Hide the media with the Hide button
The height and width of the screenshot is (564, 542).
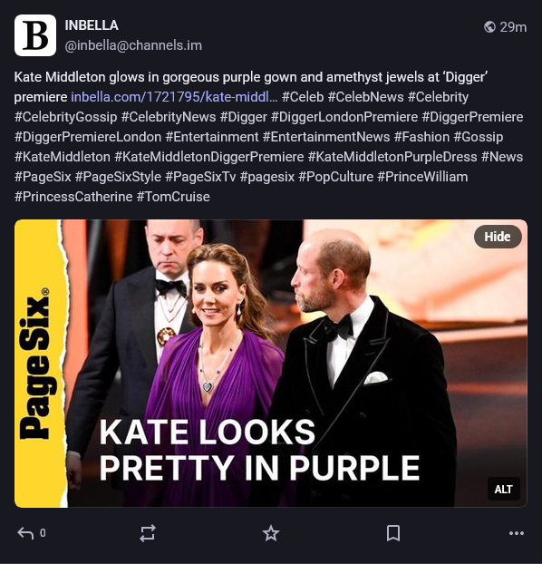498,237
